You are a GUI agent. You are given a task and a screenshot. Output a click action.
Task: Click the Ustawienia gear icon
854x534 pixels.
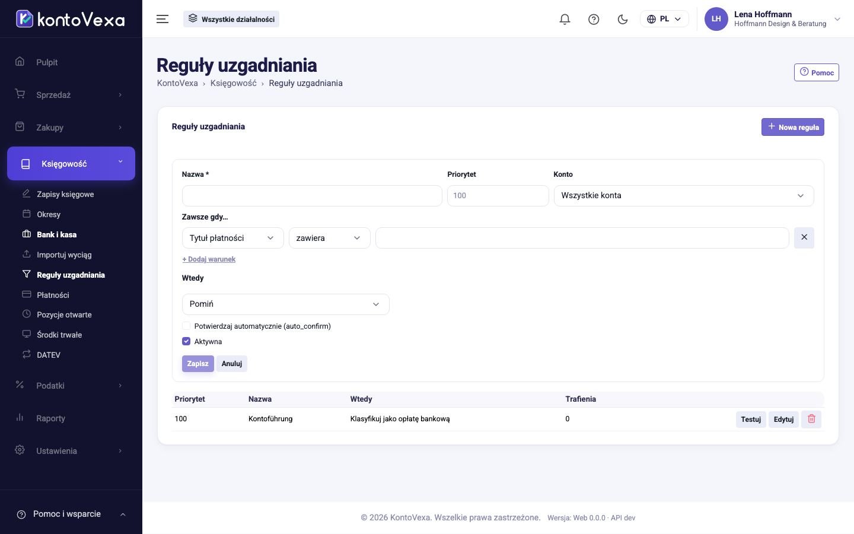(20, 450)
